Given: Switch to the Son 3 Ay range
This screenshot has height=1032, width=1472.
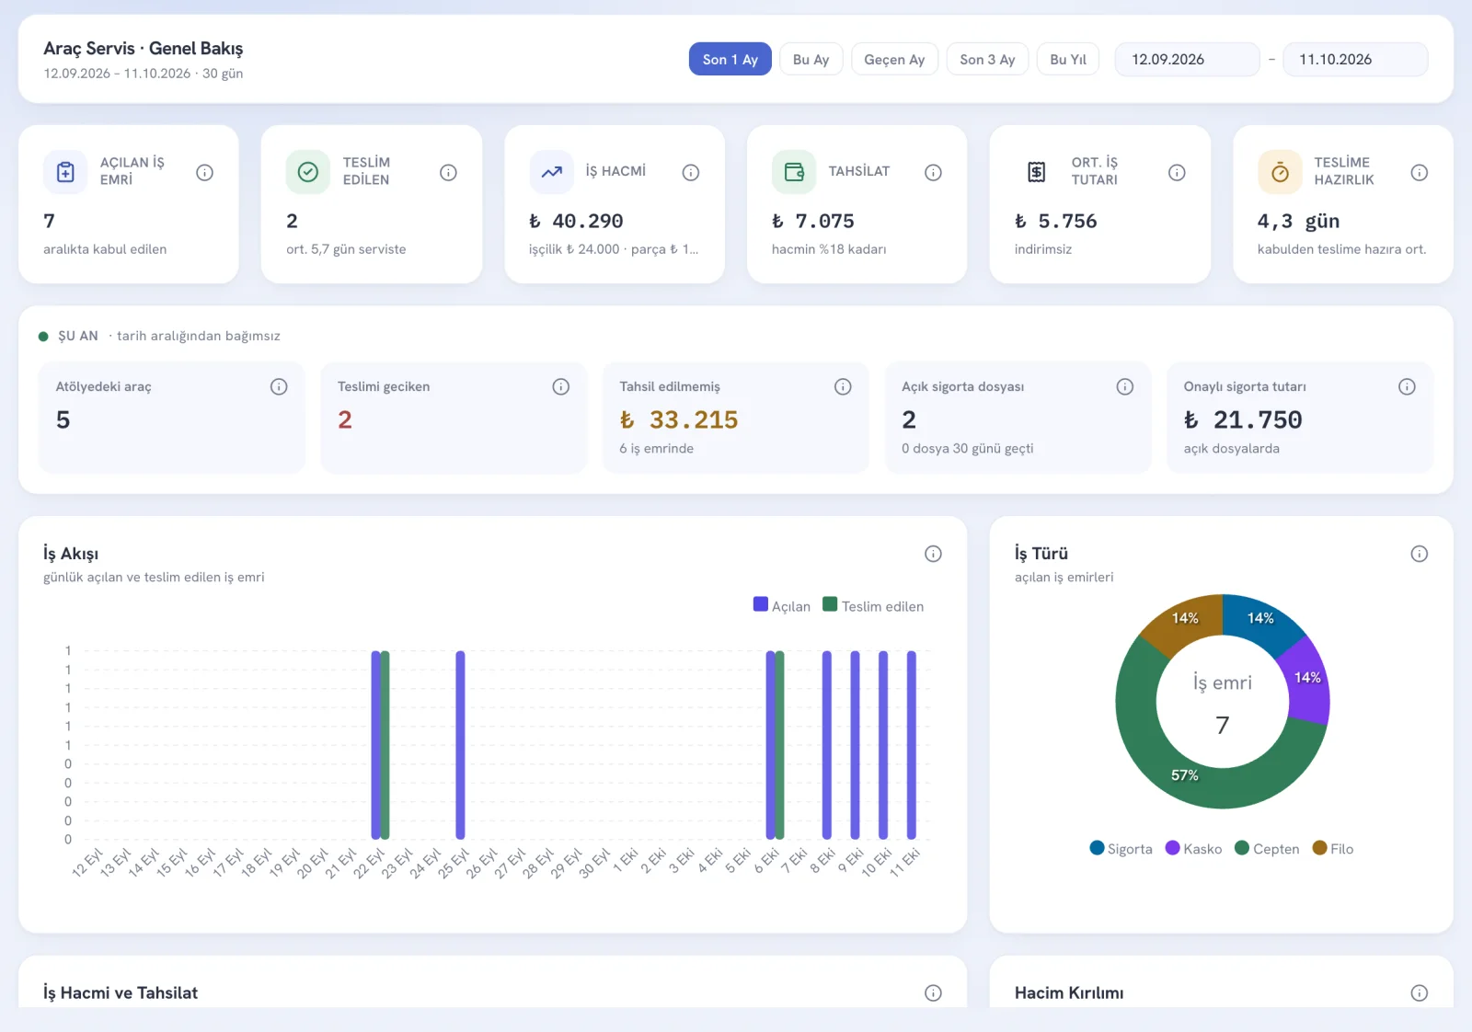Looking at the screenshot, I should pos(987,59).
